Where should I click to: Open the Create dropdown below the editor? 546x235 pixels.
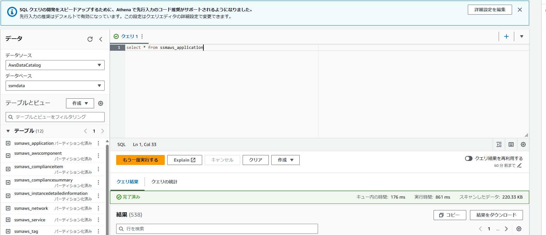(285, 160)
